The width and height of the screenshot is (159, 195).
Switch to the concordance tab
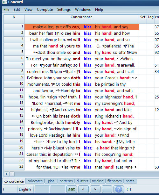click(14, 181)
